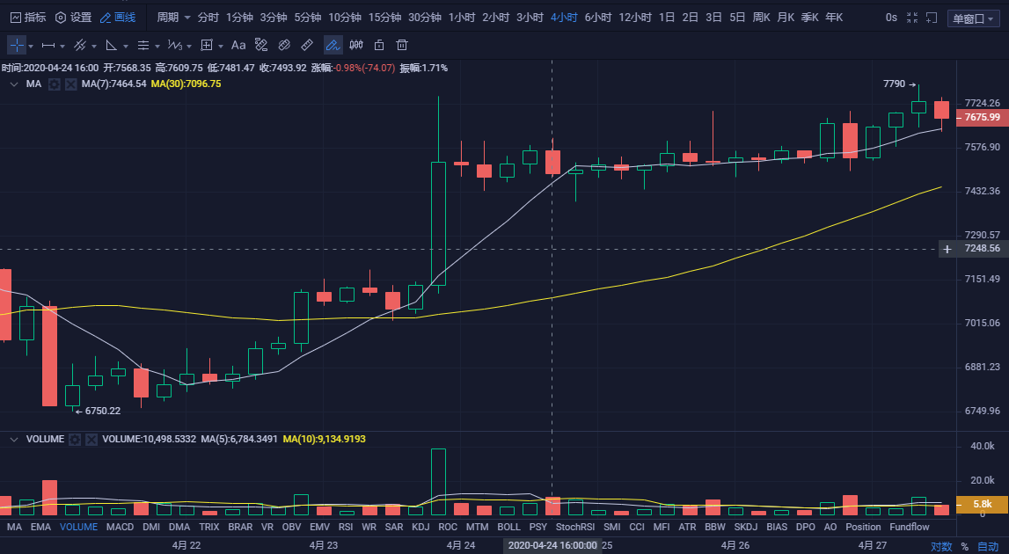Toggle the MA indicator at bottom bar
Image resolution: width=1009 pixels, height=554 pixels.
point(14,527)
